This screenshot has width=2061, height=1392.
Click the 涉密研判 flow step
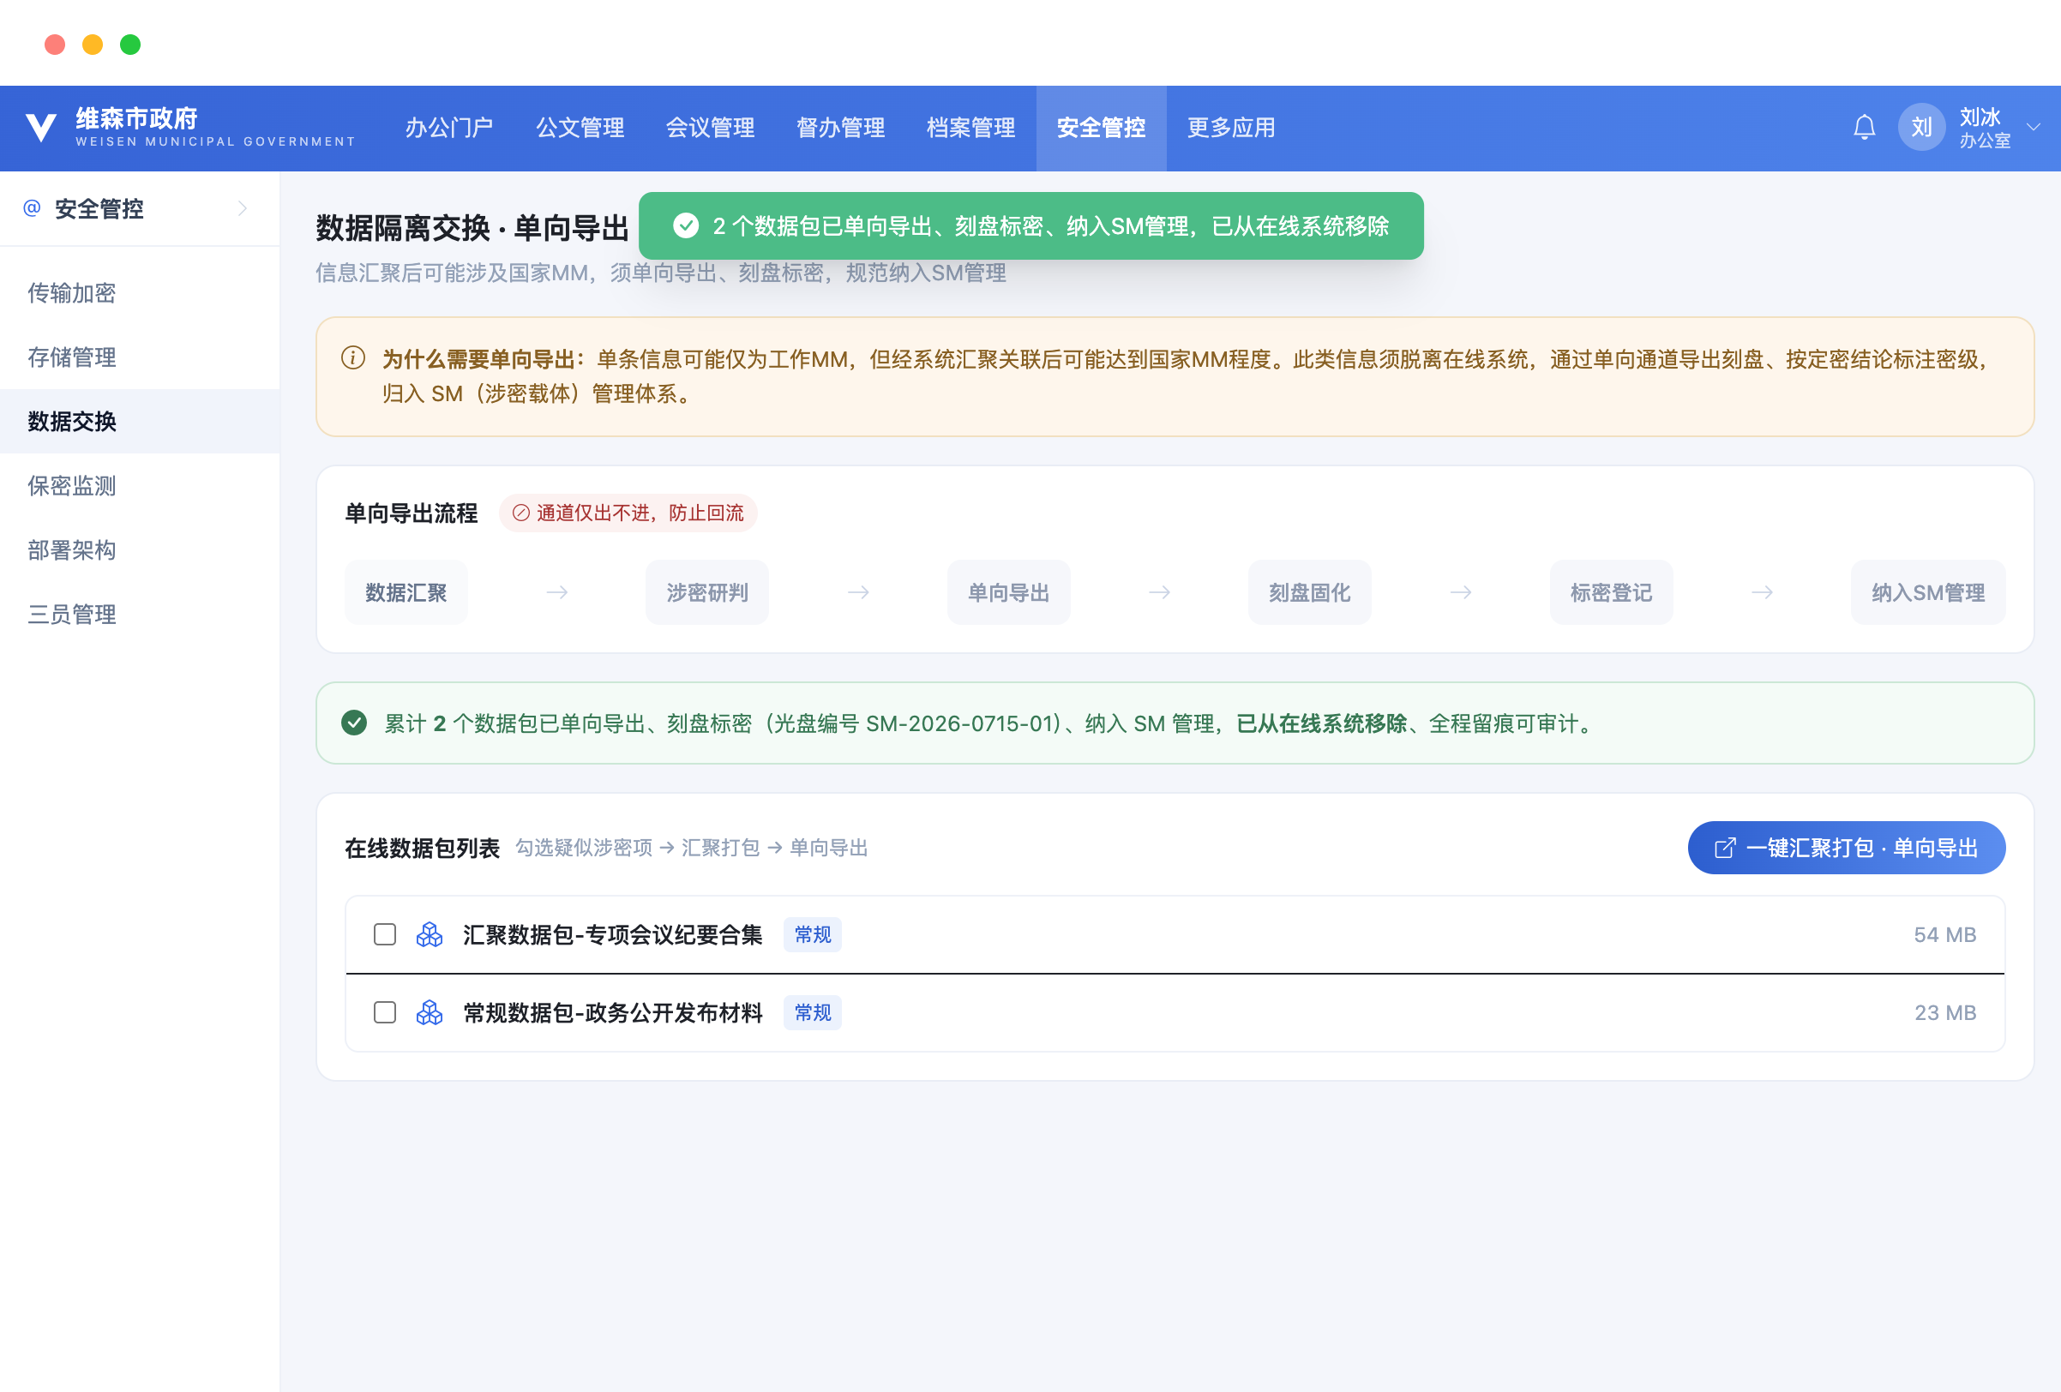pos(706,592)
